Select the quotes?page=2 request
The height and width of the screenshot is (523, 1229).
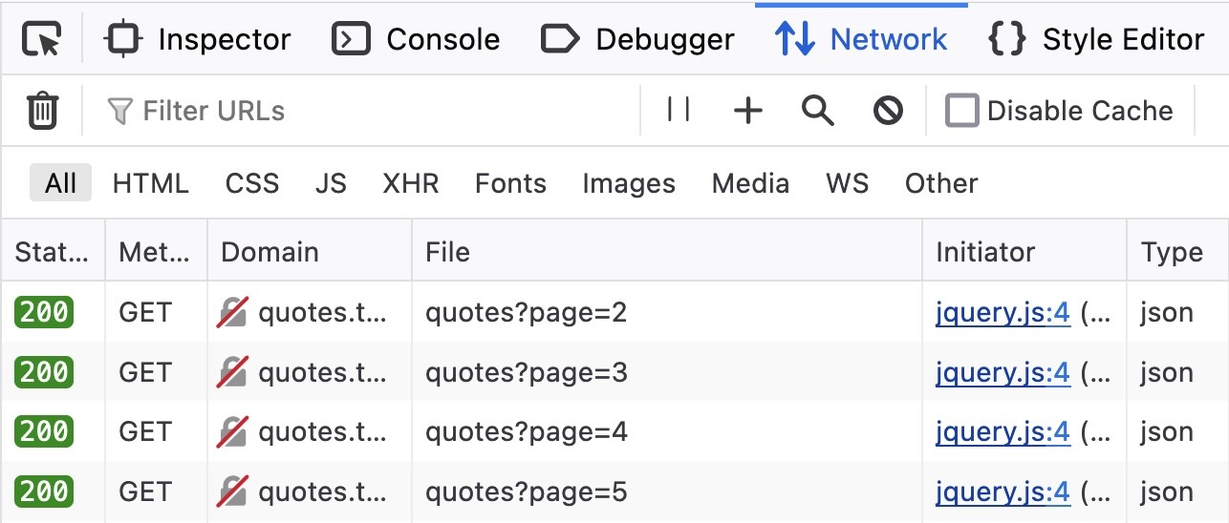527,312
